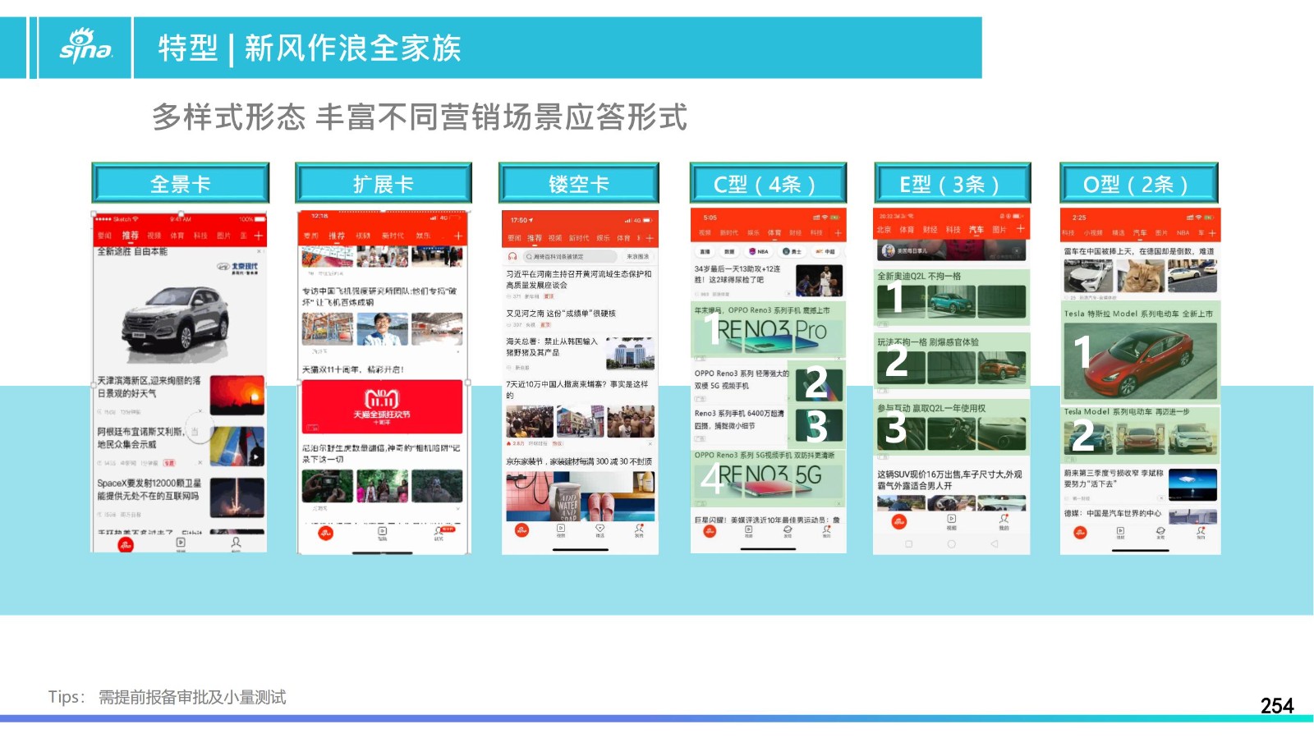The image size is (1314, 738).
Task: Open Sina home icon in 全景卡 phone
Action: [126, 544]
